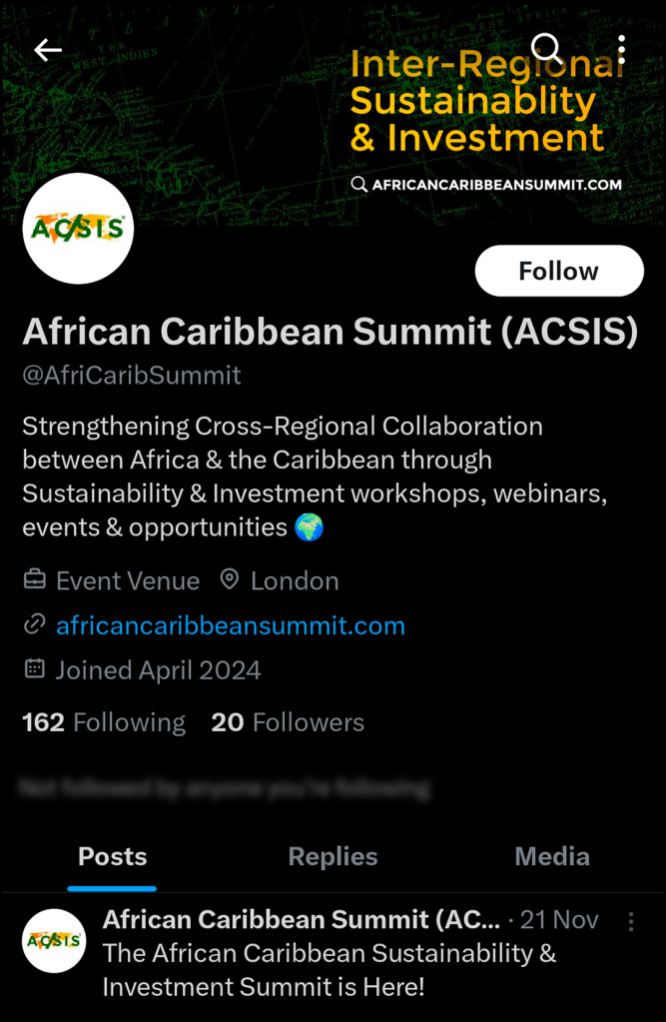
Task: Click the ACSIS profile avatar
Action: (78, 229)
